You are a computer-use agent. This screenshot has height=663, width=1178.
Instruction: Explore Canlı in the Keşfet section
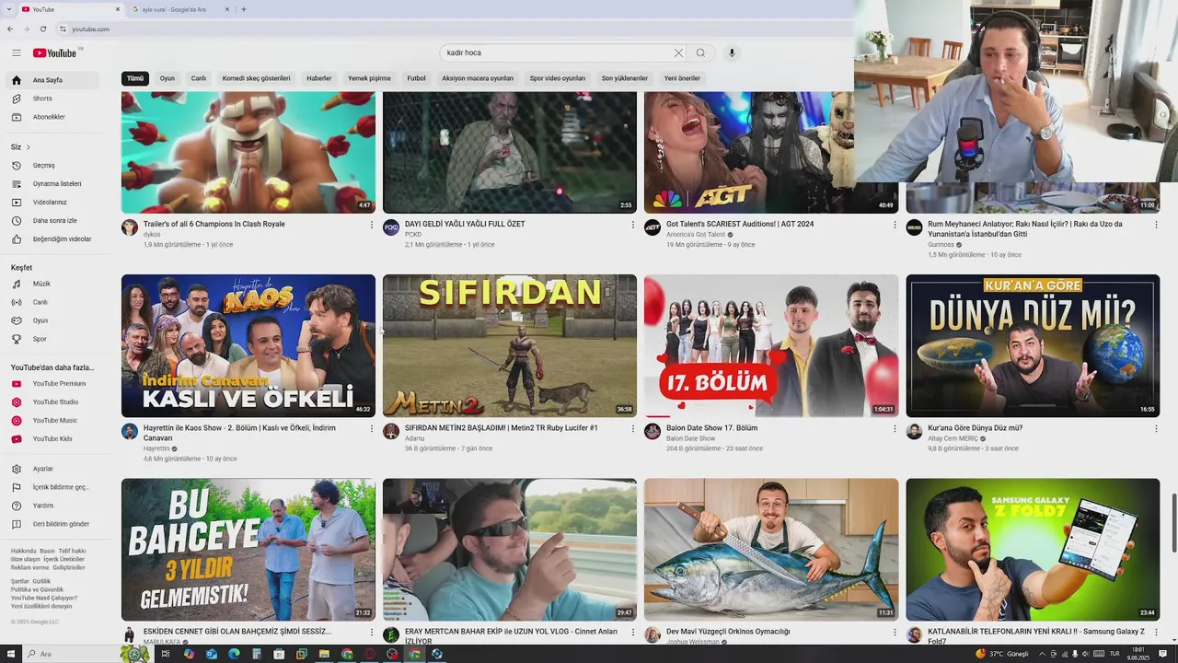pos(52,302)
